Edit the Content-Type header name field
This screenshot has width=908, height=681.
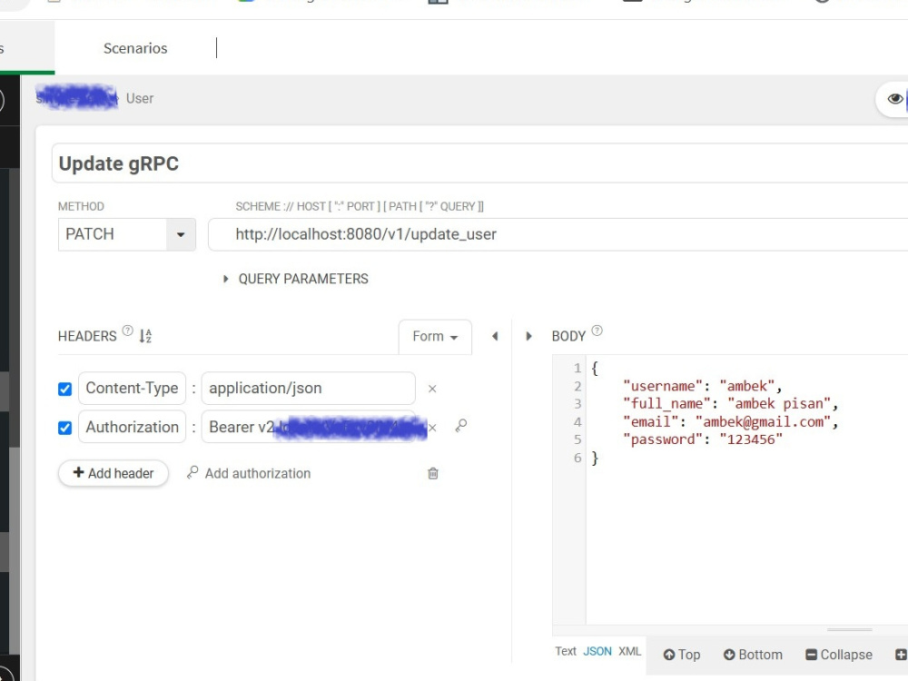[x=132, y=388]
